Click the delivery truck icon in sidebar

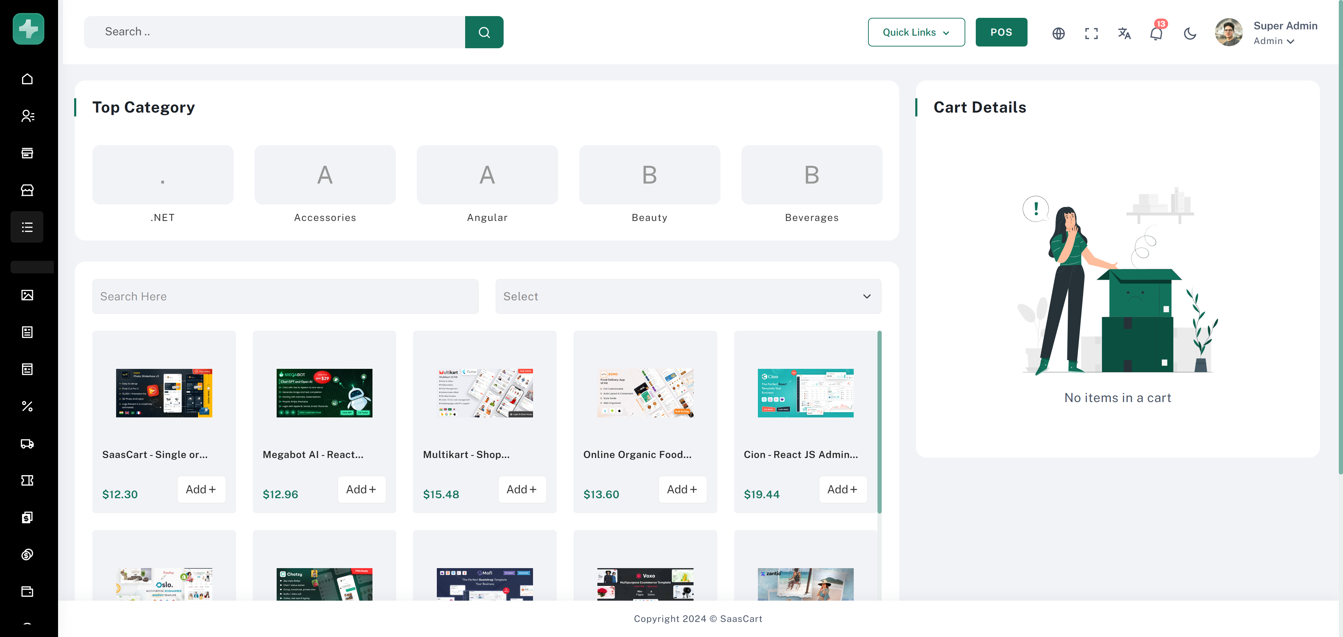pyautogui.click(x=27, y=443)
